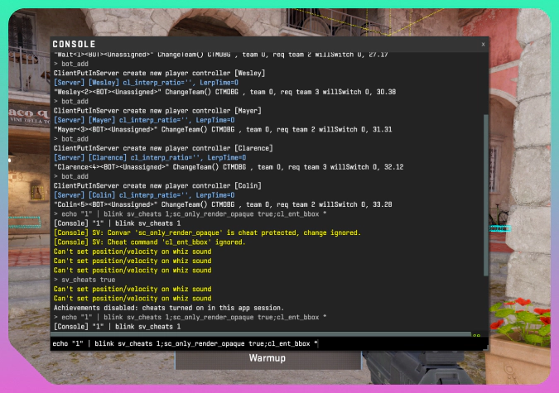The height and width of the screenshot is (393, 559).
Task: Select the player controller [Clarence] log line
Action: tap(162, 148)
